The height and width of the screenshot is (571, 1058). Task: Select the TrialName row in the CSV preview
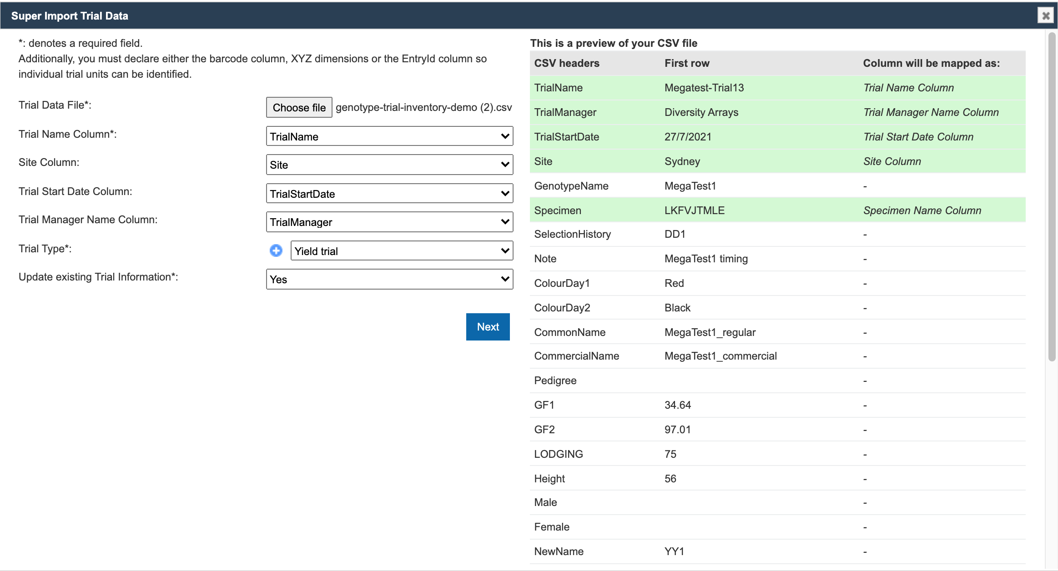click(x=773, y=88)
